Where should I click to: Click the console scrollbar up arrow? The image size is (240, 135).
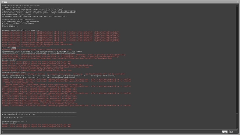(237, 6)
